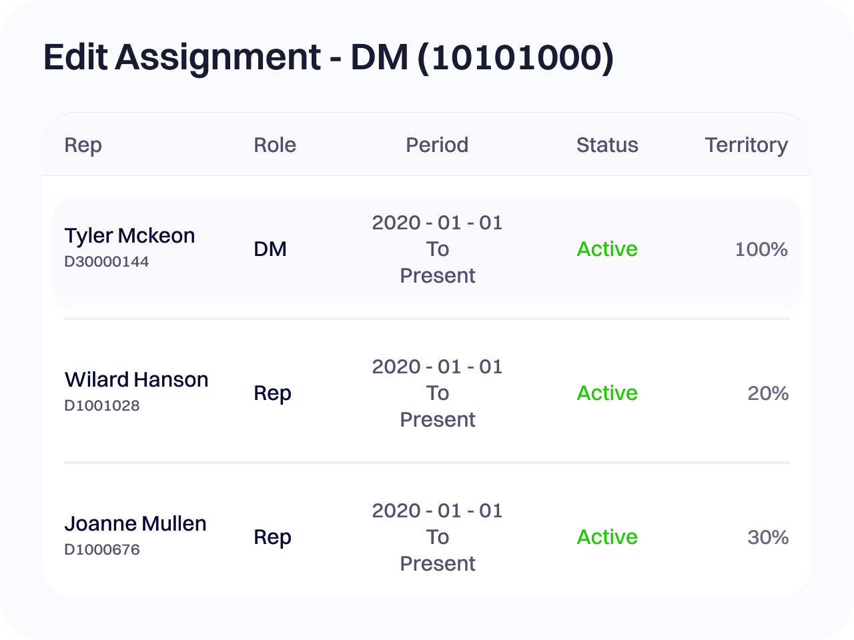This screenshot has width=854, height=640.
Task: Select Wilard Hanson's Rep role cell
Action: 272,393
